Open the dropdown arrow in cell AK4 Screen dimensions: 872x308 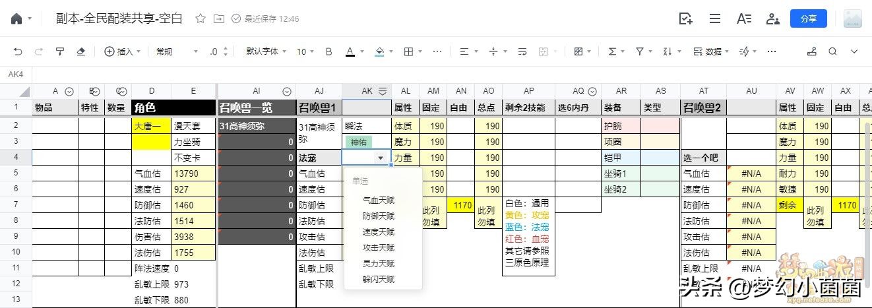[x=381, y=158]
